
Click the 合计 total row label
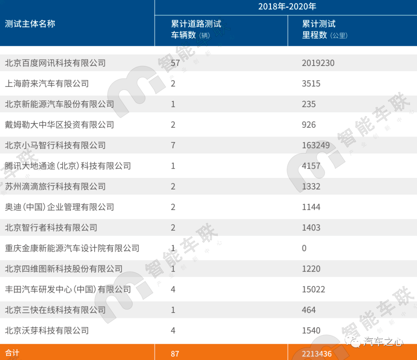coord(12,353)
